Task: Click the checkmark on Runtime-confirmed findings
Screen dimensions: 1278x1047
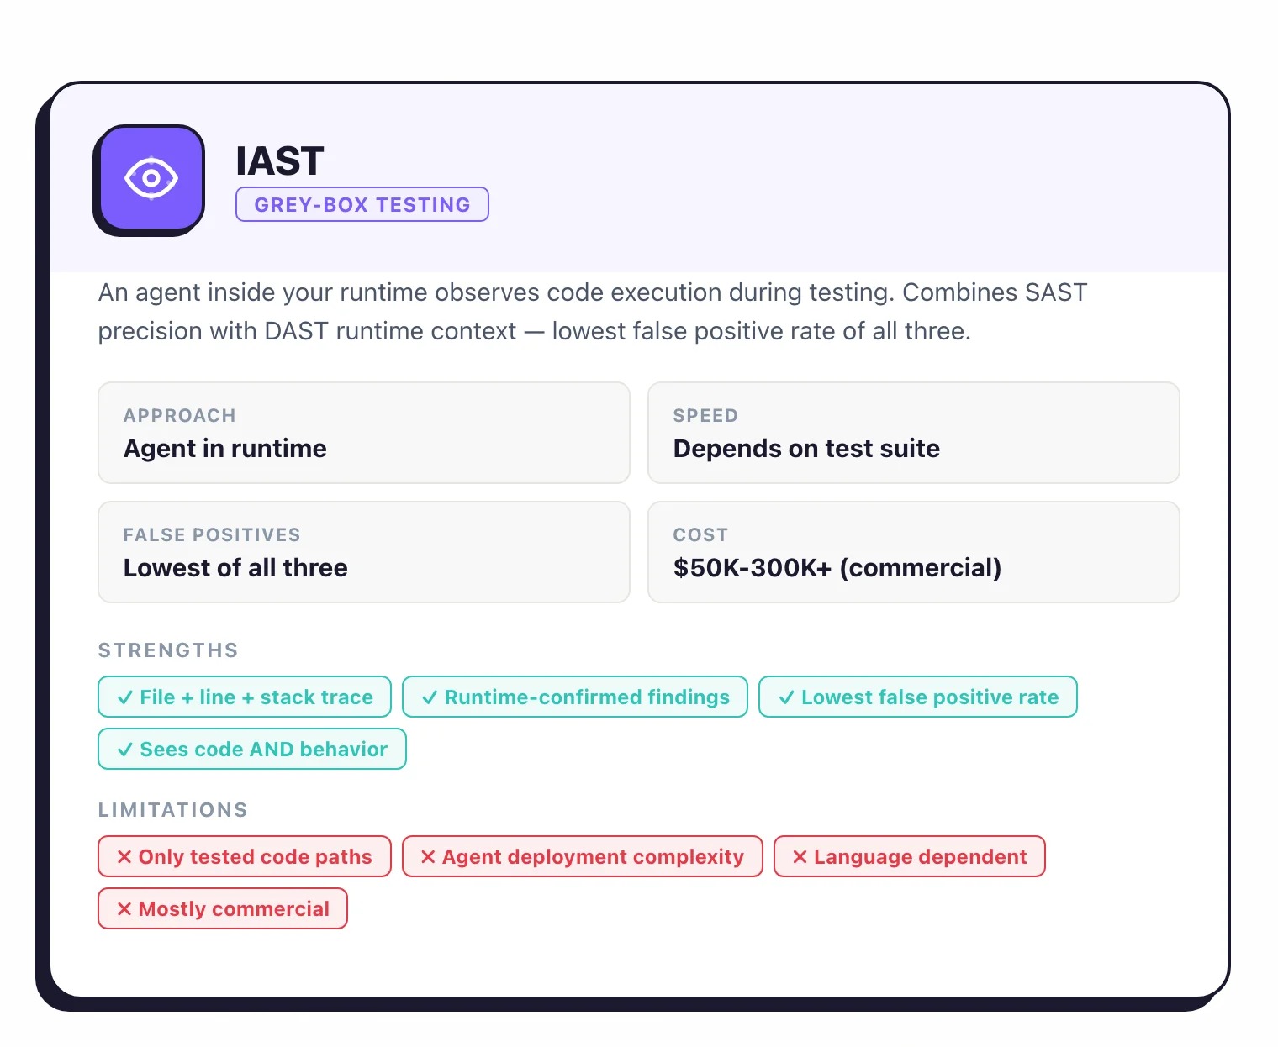Action: [x=430, y=697]
